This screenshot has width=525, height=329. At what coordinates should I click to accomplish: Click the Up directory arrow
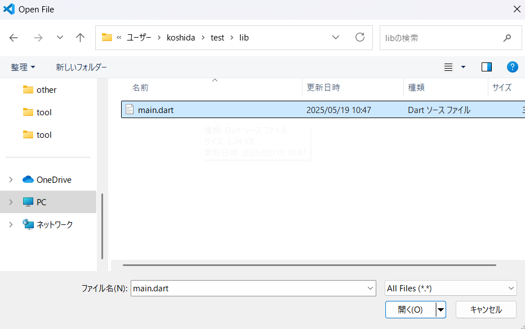click(80, 38)
